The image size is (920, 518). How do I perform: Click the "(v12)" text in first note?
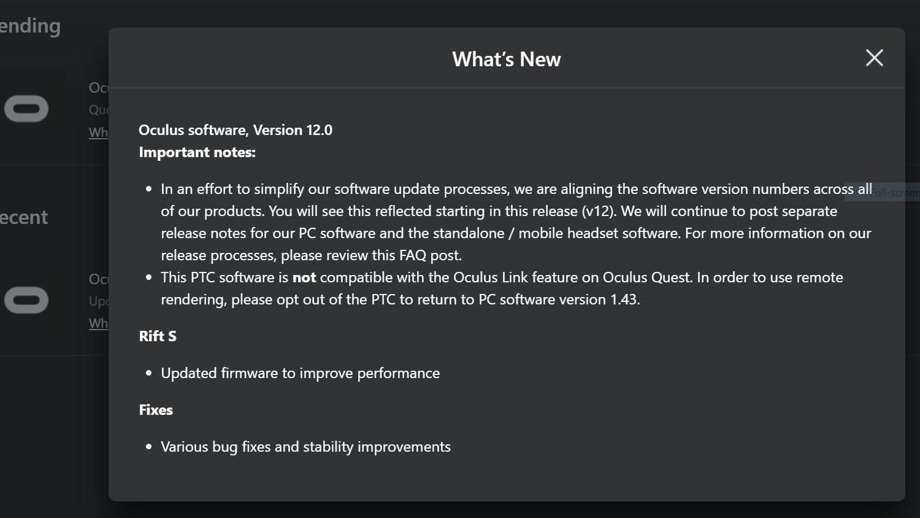[599, 211]
